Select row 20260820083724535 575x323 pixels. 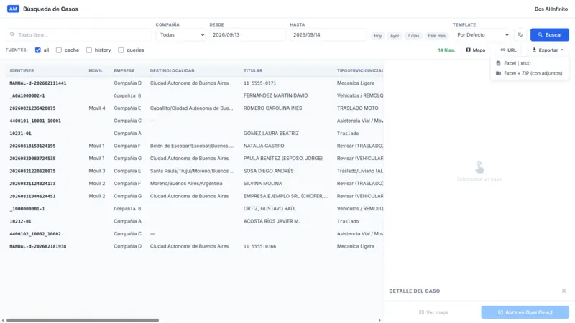click(194, 158)
